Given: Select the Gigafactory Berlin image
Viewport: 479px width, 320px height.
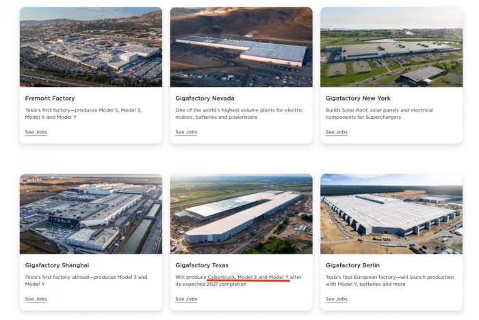Looking at the screenshot, I should click(x=391, y=213).
